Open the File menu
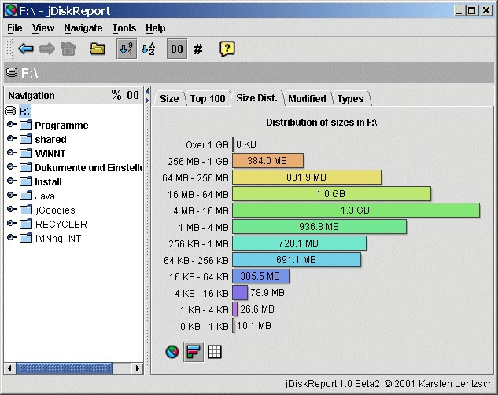This screenshot has height=395, width=498. point(15,28)
